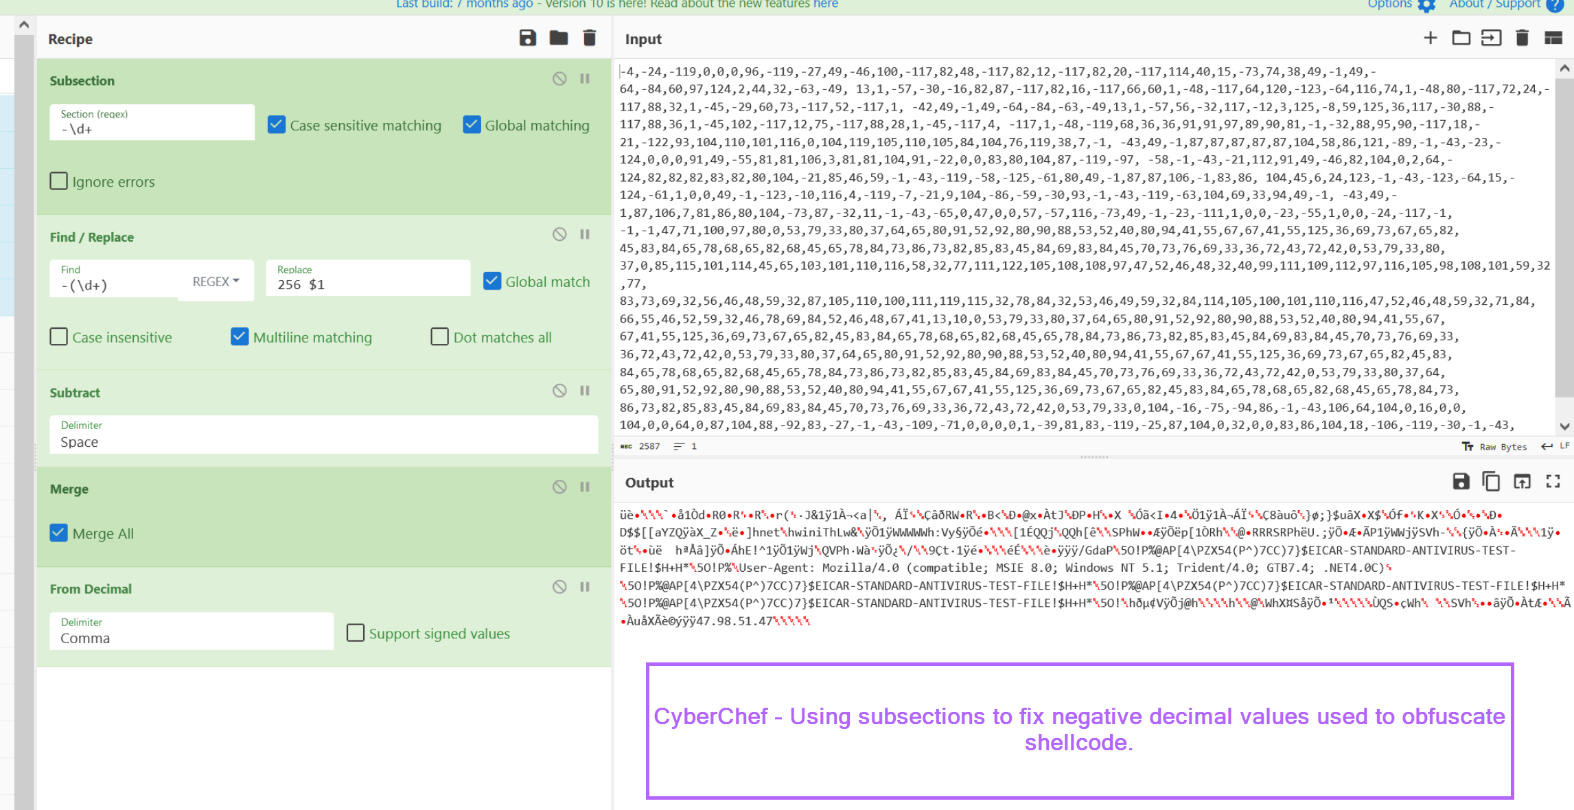Copy raw output to clipboard
Screen dimensions: 1574x810
[1491, 482]
